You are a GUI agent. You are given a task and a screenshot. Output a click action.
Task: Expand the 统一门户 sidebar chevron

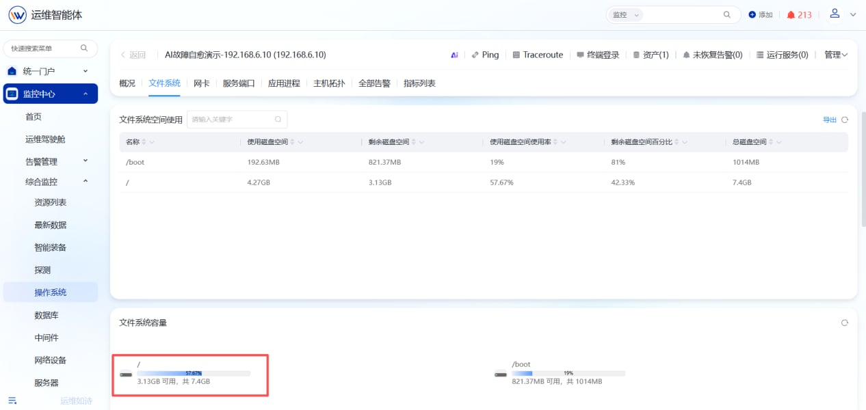tap(86, 71)
